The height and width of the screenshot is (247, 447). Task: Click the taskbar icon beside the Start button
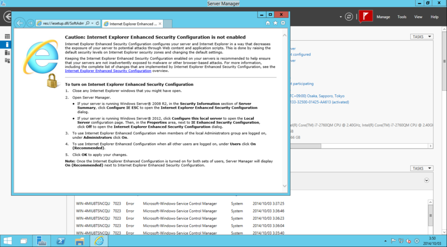point(23,241)
